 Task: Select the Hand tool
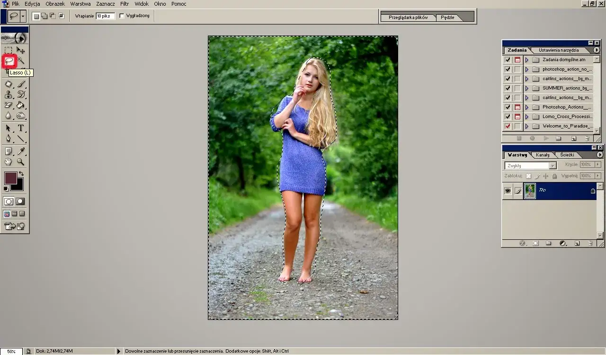(9, 162)
